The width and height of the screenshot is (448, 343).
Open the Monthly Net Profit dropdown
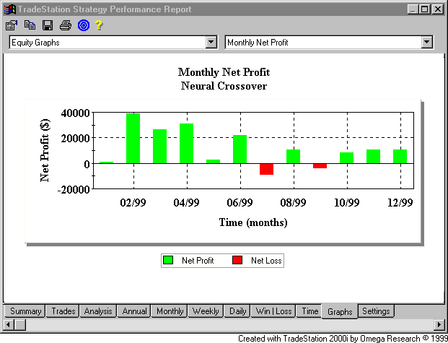tap(426, 43)
